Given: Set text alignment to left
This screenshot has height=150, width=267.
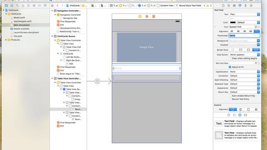Looking at the screenshot, I should tap(232, 31).
